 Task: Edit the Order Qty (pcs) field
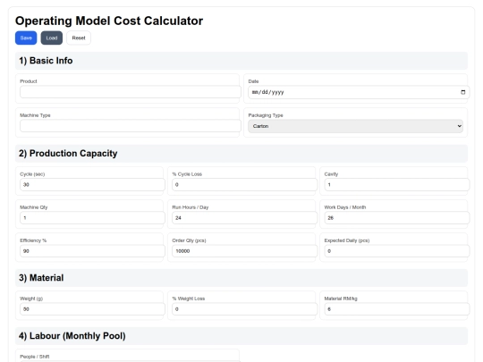point(244,251)
